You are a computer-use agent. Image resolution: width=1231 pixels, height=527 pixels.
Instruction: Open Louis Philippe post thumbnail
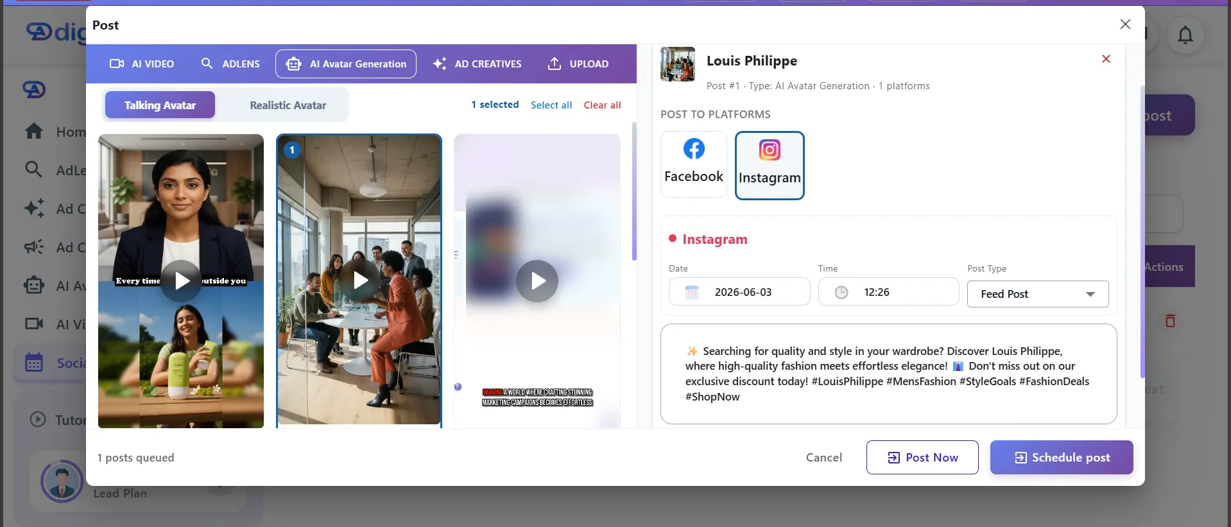(678, 64)
